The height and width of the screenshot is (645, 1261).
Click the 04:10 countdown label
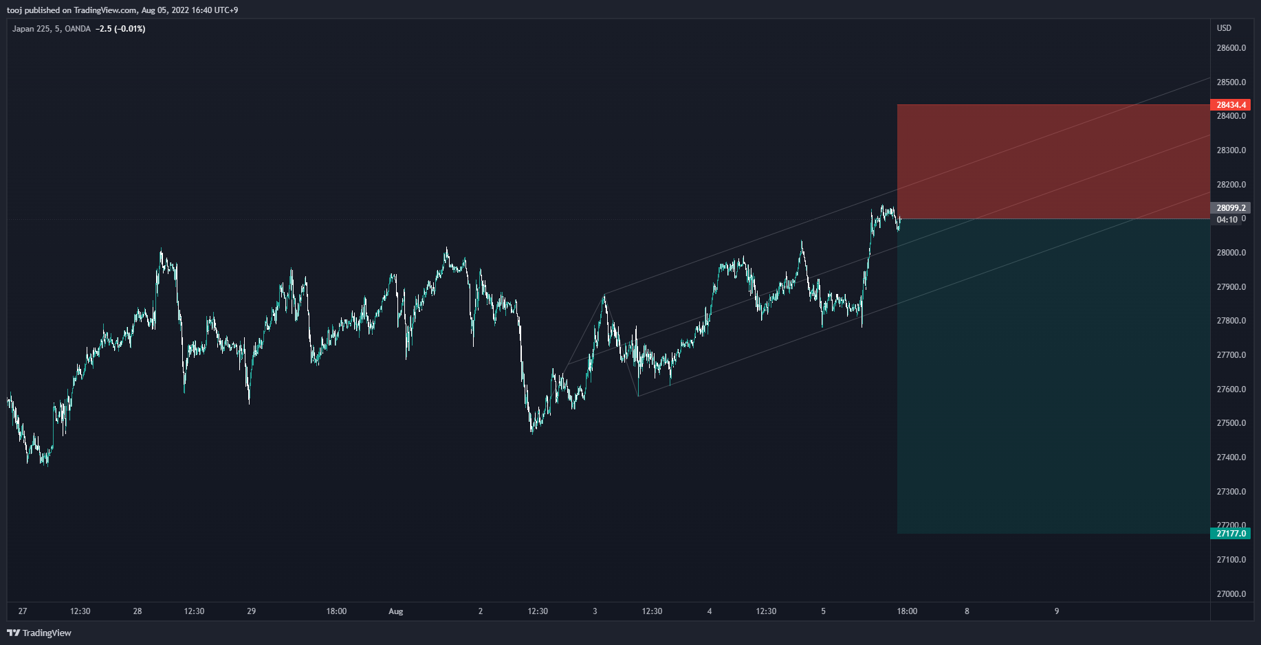click(x=1227, y=220)
